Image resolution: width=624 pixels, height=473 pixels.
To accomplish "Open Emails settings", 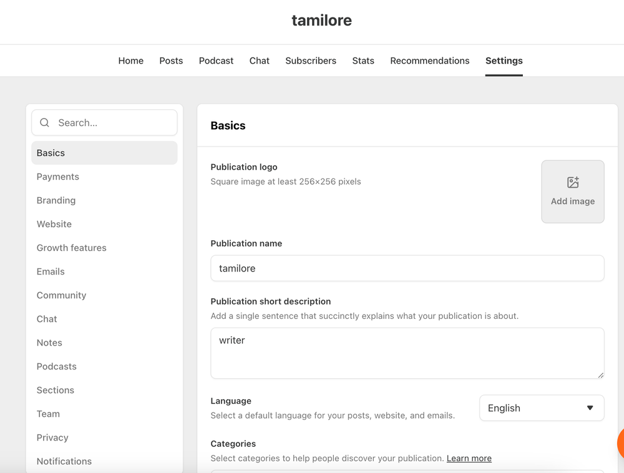I will coord(50,271).
